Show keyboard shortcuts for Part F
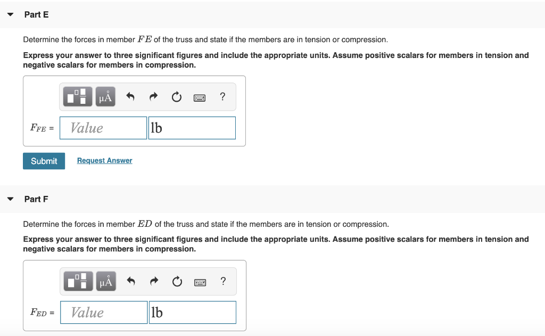This screenshot has width=545, height=336. point(200,282)
